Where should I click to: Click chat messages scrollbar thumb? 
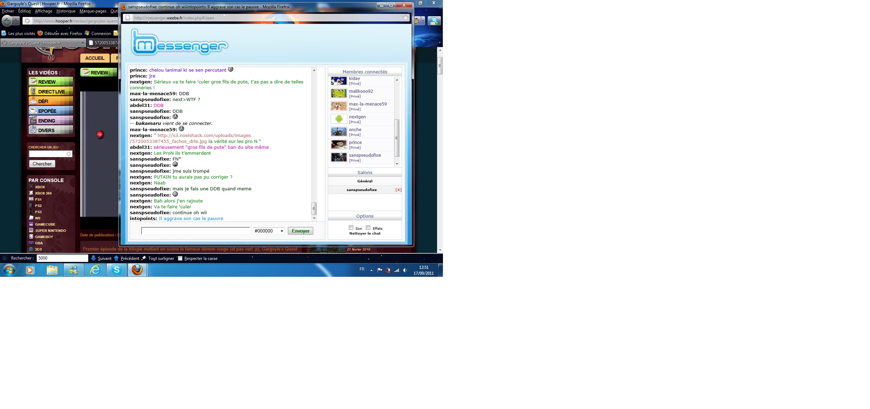coord(314,208)
